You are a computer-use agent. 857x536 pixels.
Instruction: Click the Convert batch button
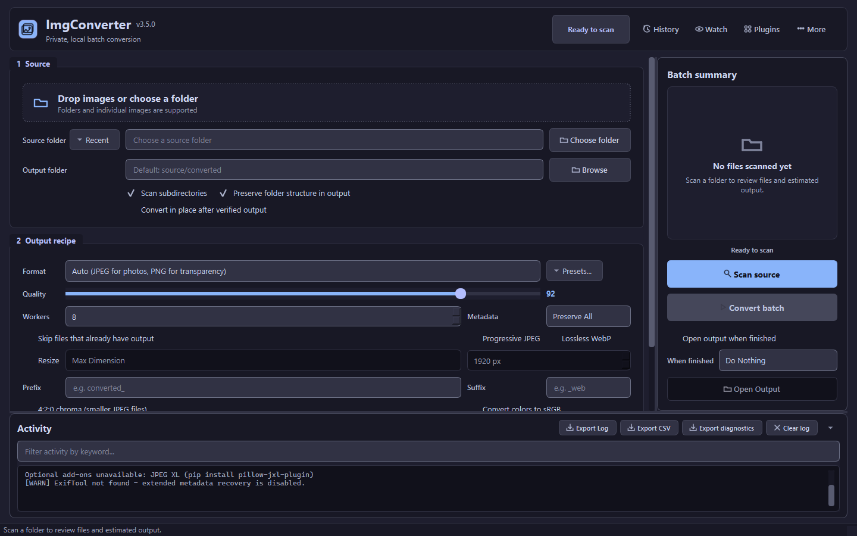coord(752,307)
